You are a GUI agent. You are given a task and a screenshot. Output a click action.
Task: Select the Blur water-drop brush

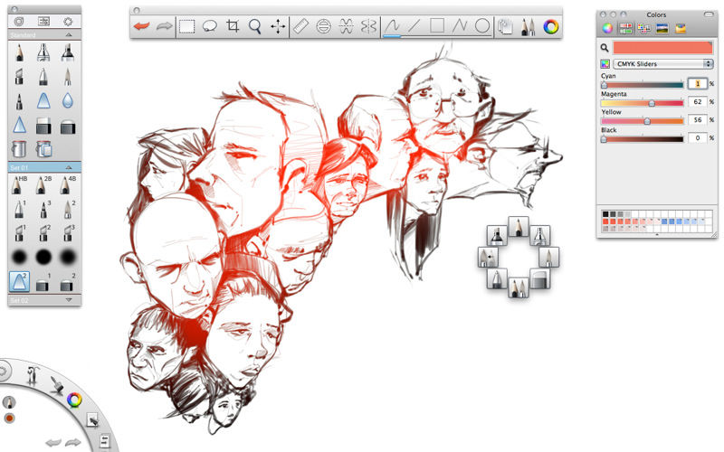point(68,100)
